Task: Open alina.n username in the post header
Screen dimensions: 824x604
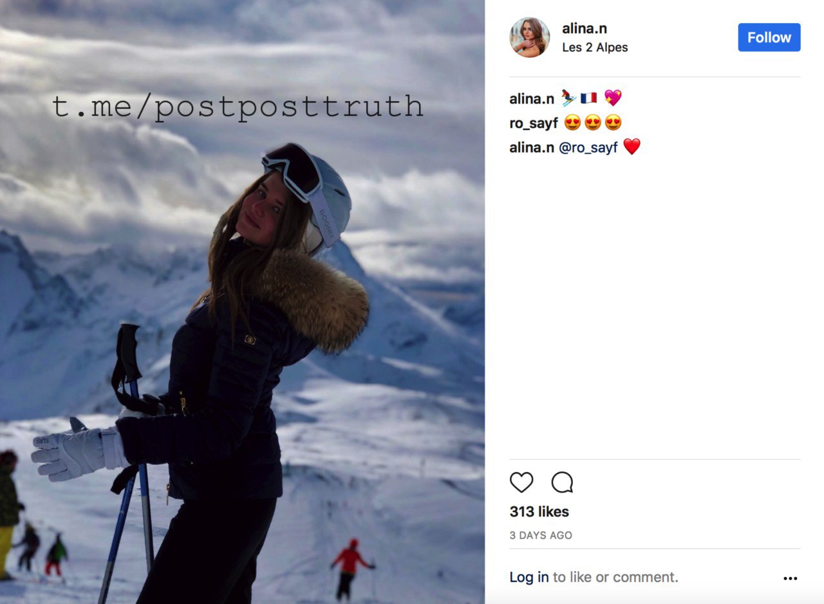Action: click(585, 28)
